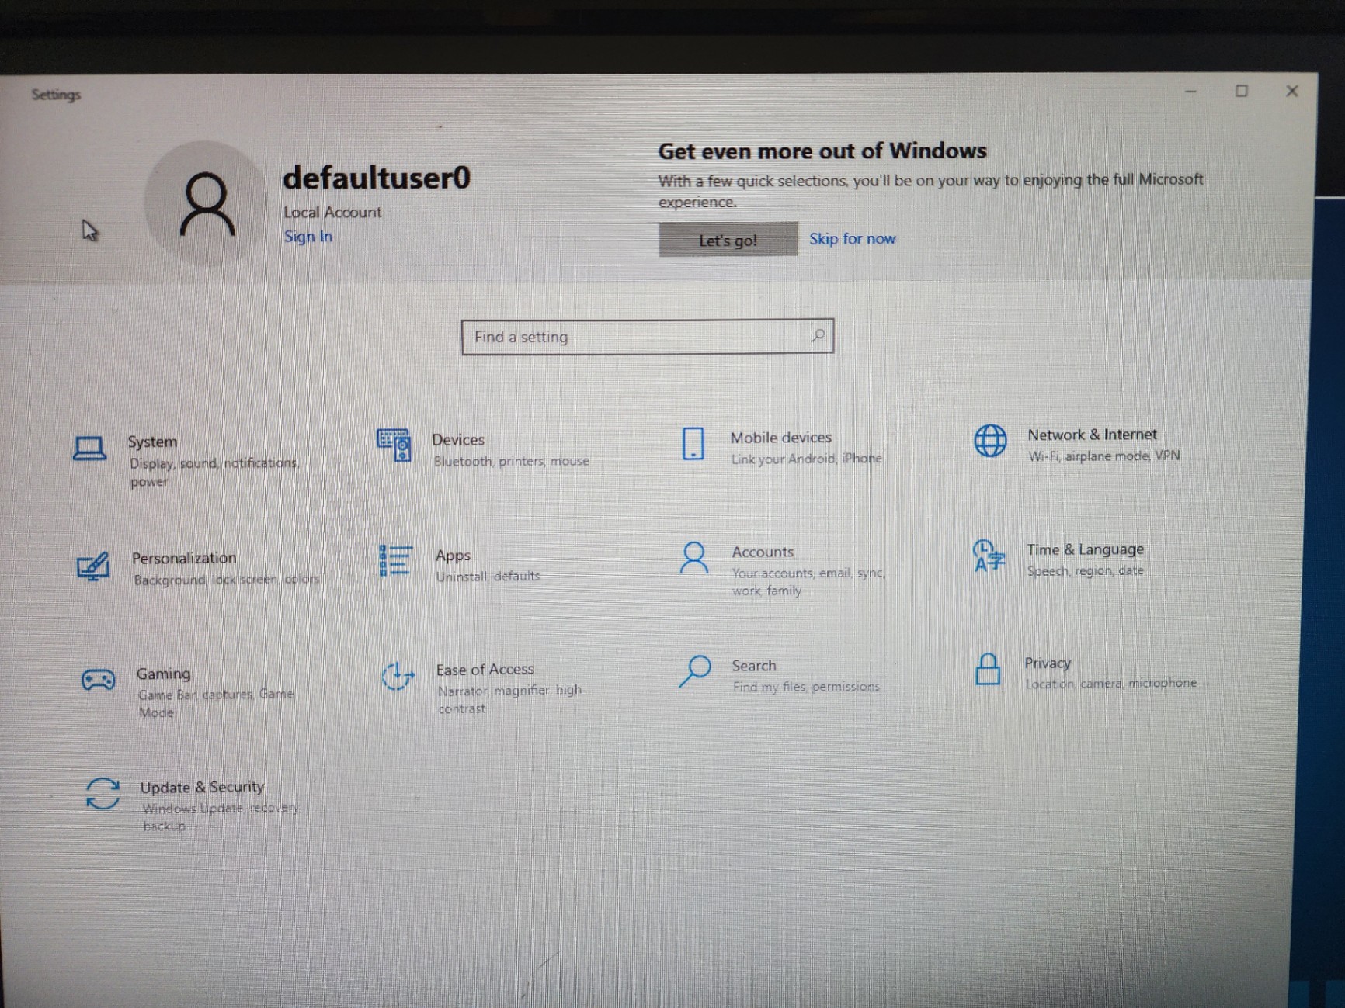Open Time & Language label
This screenshot has width=1345, height=1008.
[x=1085, y=549]
